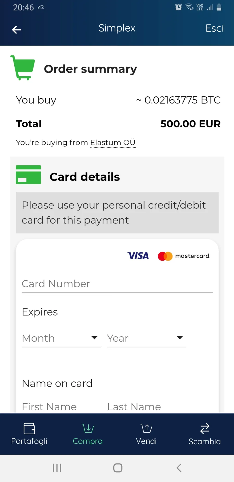Tap the back arrow in header

pos(16,30)
